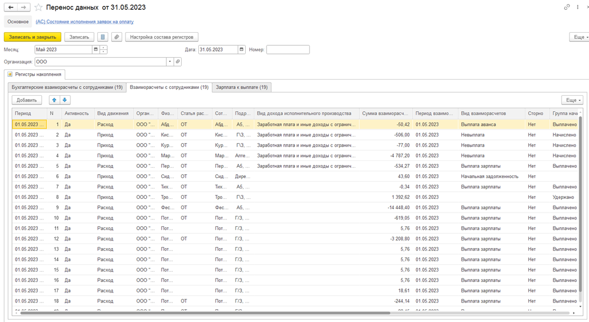Click the Сторно column header
The width and height of the screenshot is (589, 322).
tap(537, 113)
